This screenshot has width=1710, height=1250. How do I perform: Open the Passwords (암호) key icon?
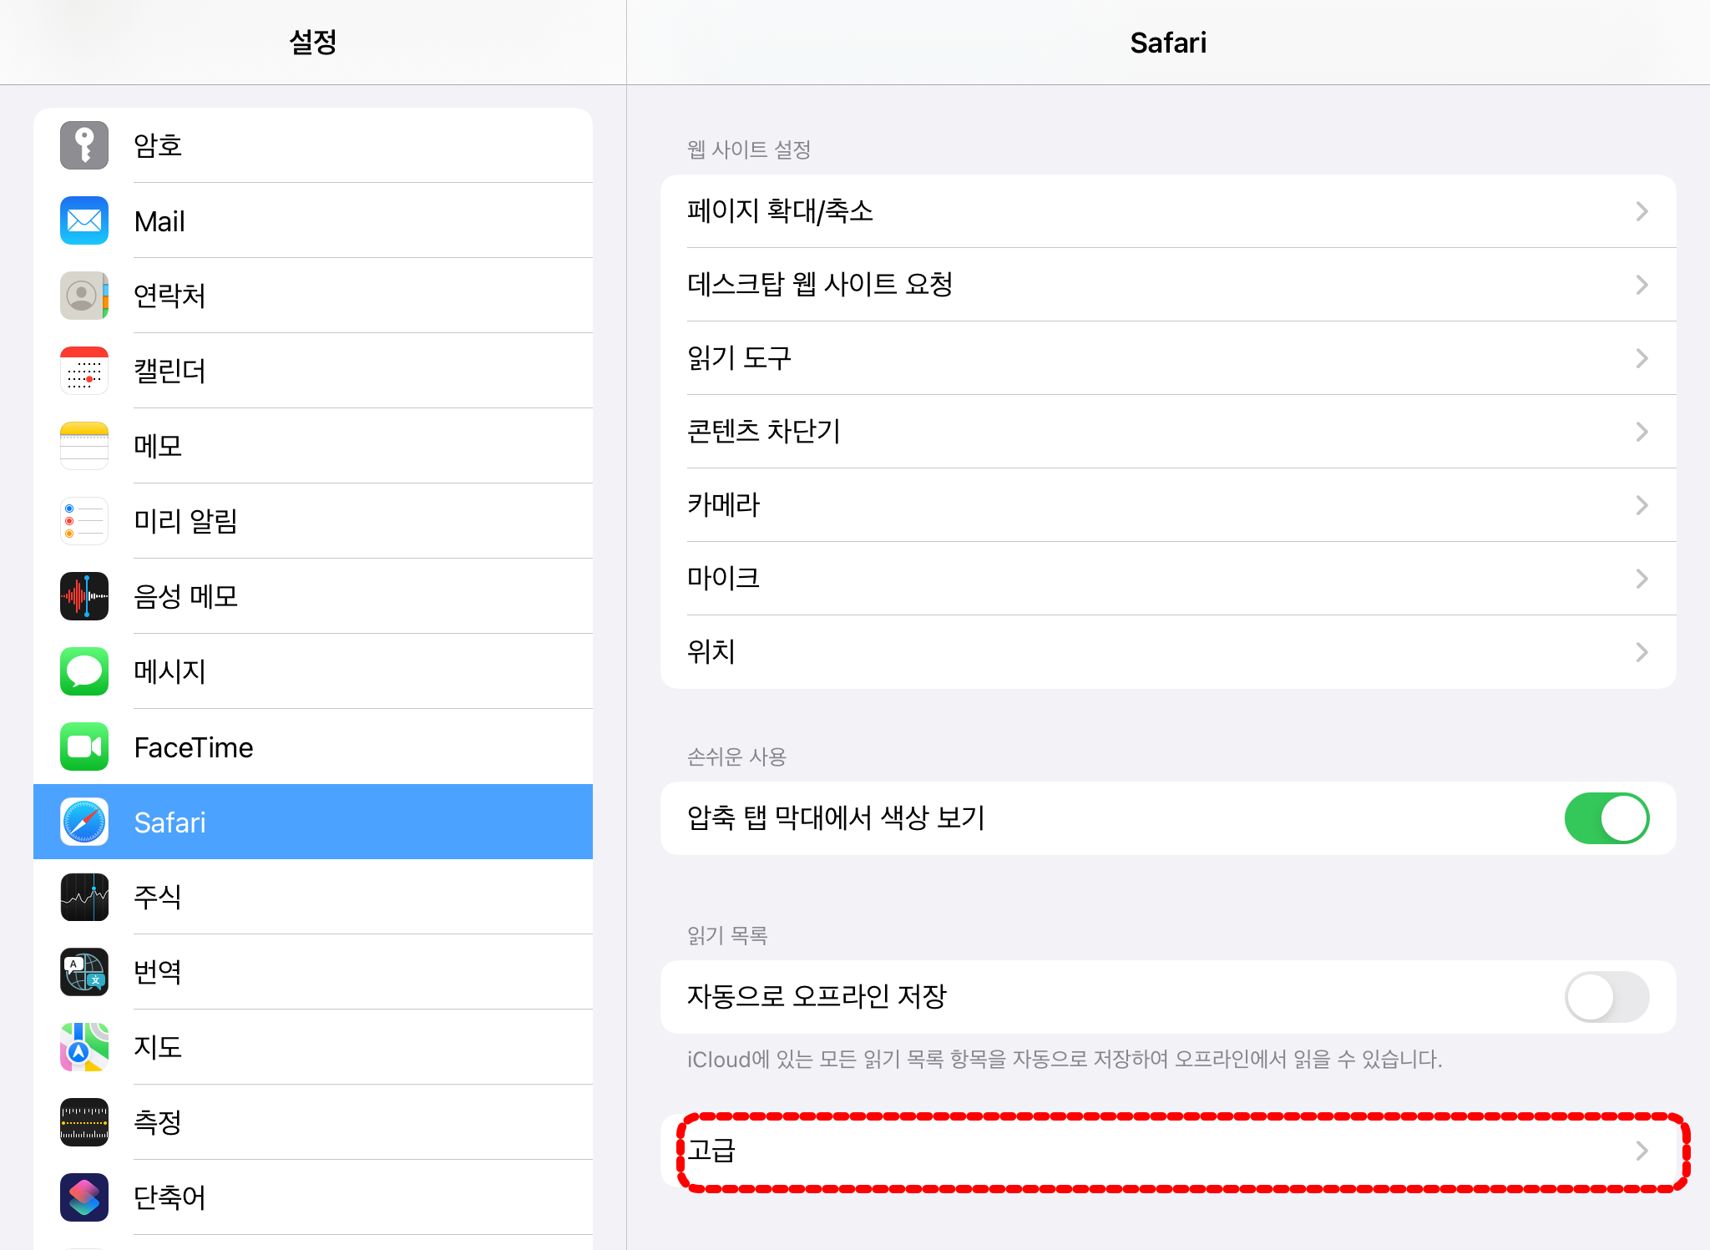(84, 145)
